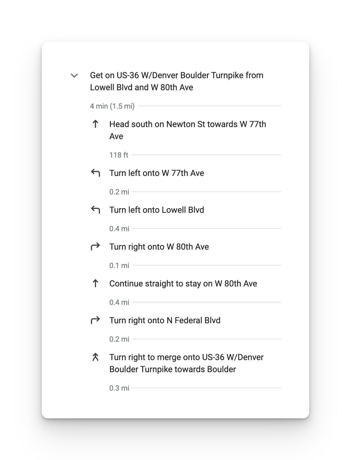351x460 pixels.
Task: Click the turn-right arrow for N Federal Blvd
Action: pyautogui.click(x=95, y=320)
